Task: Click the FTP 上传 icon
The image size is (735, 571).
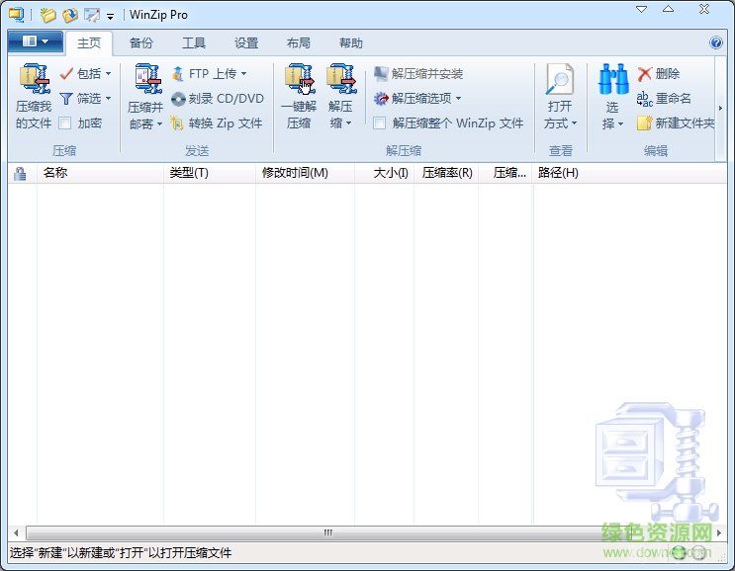Action: [x=178, y=73]
